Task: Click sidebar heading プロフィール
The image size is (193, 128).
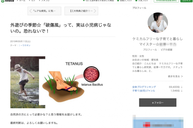Action: (139, 8)
